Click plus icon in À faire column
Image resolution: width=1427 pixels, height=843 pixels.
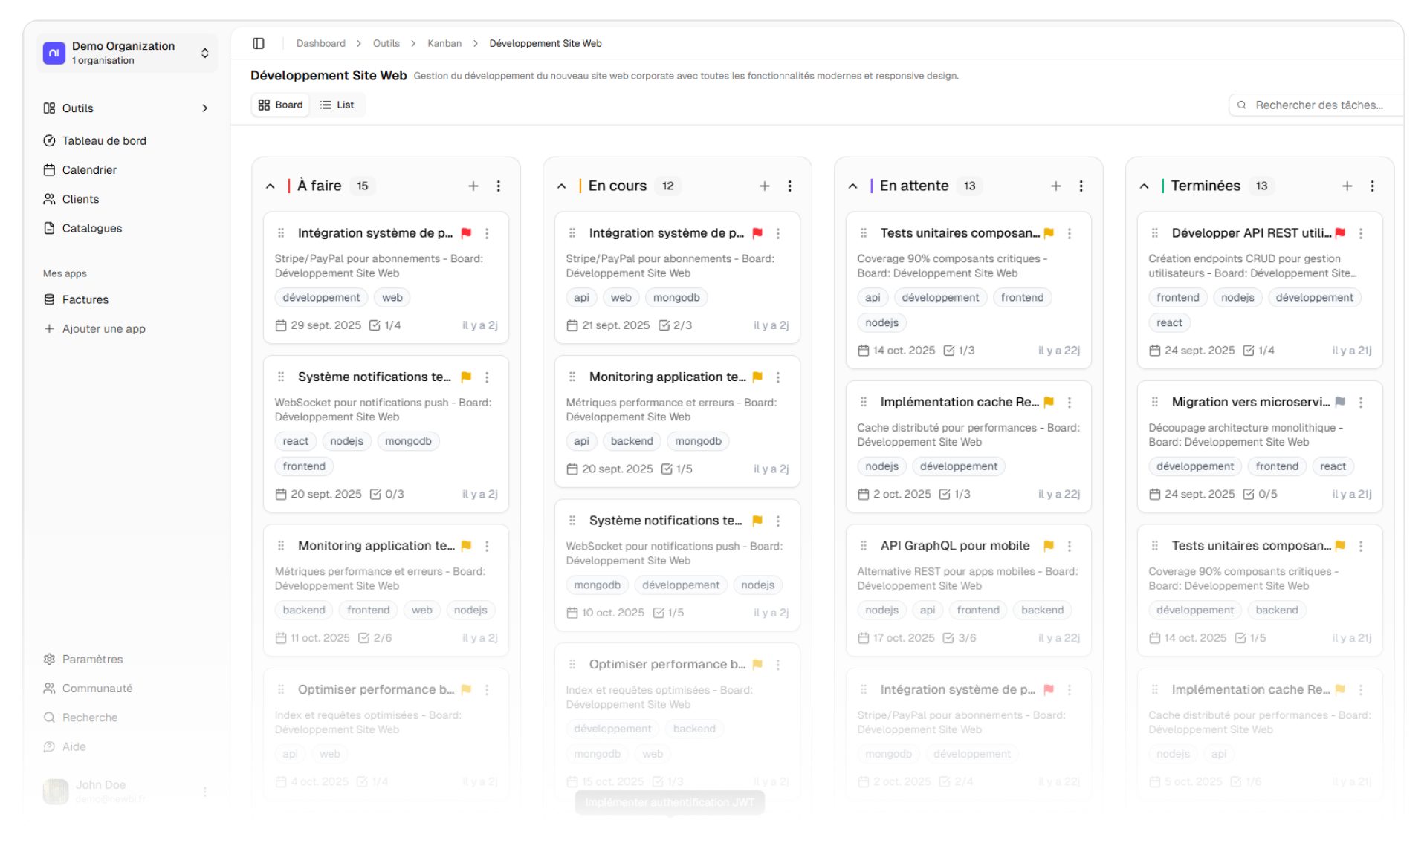tap(473, 186)
